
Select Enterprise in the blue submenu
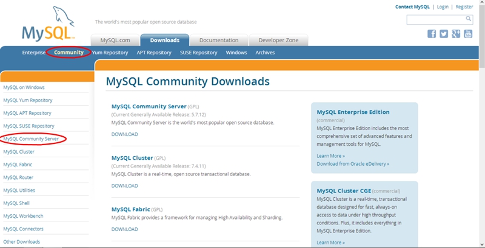[34, 53]
